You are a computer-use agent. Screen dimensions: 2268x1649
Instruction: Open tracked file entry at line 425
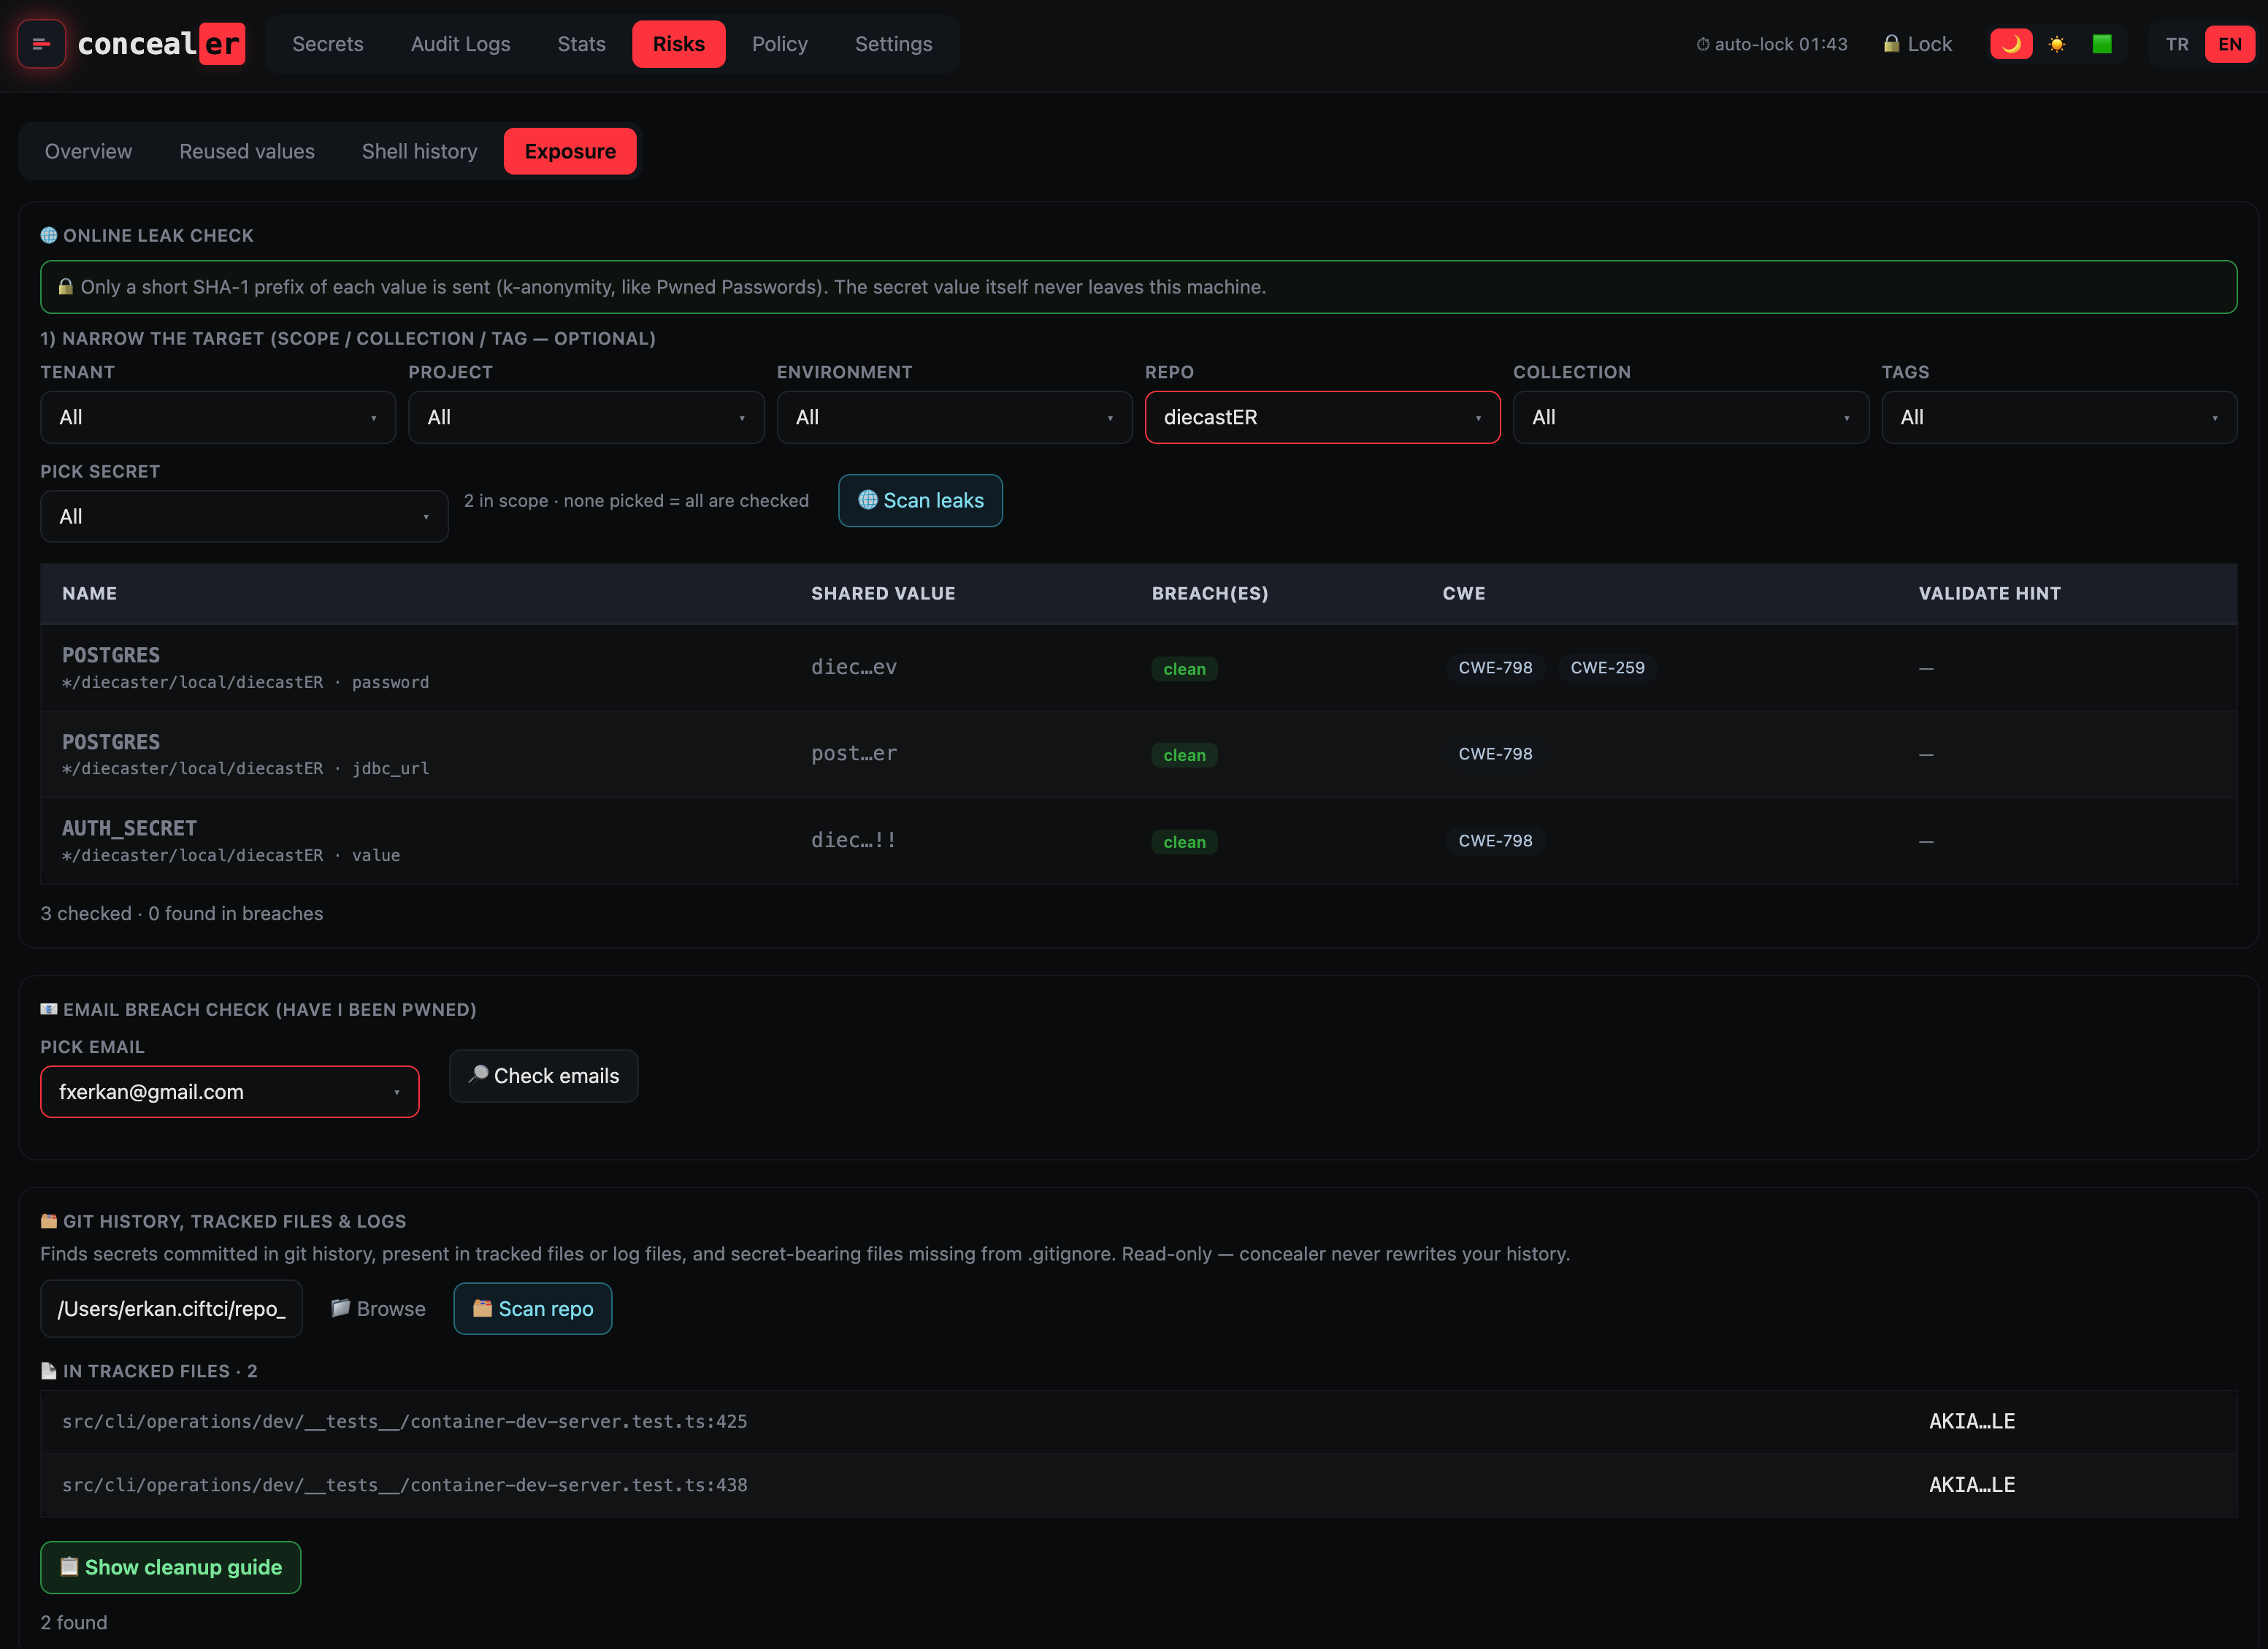(x=404, y=1421)
